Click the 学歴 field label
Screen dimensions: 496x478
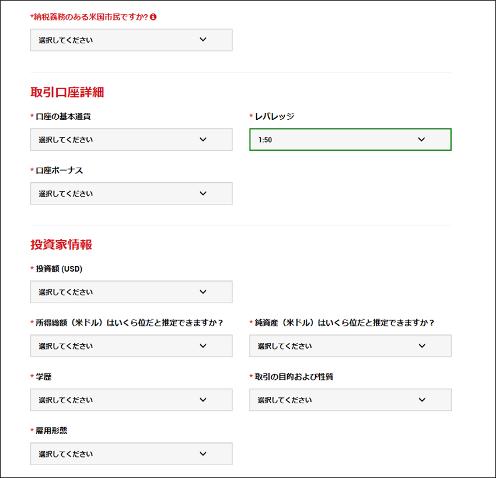click(43, 377)
